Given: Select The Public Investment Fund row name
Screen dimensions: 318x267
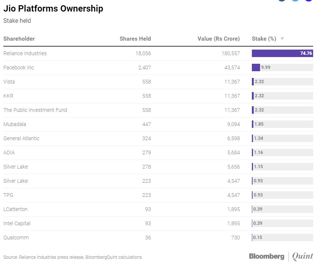Looking at the screenshot, I should (35, 110).
